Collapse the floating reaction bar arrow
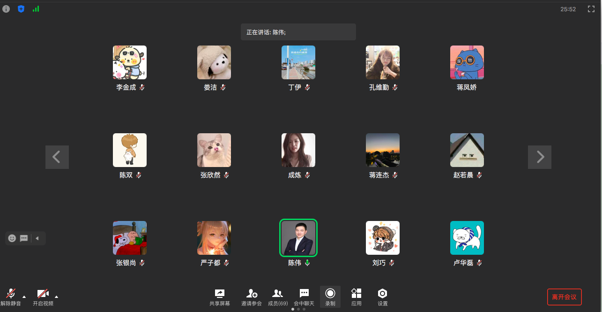The height and width of the screenshot is (312, 602). coord(37,238)
